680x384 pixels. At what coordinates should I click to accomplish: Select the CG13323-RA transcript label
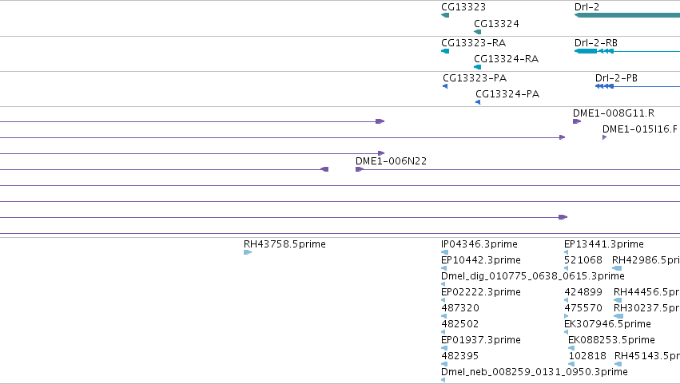tap(473, 42)
